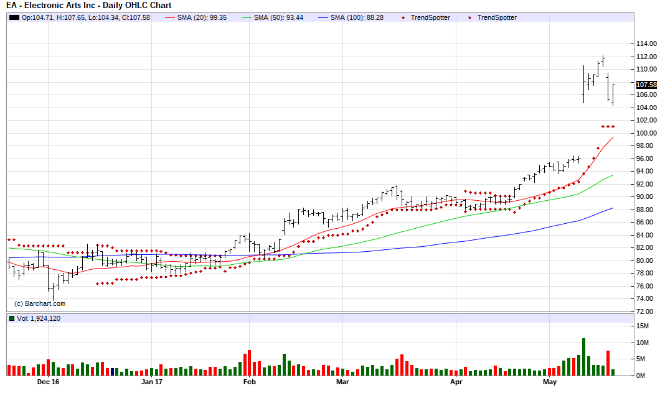Click the green swatch next to 'Vol: 1,924,120'
Screen dimensions: 660x401
pos(12,318)
